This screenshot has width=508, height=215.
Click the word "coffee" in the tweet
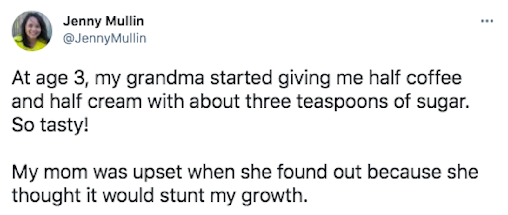(x=434, y=78)
